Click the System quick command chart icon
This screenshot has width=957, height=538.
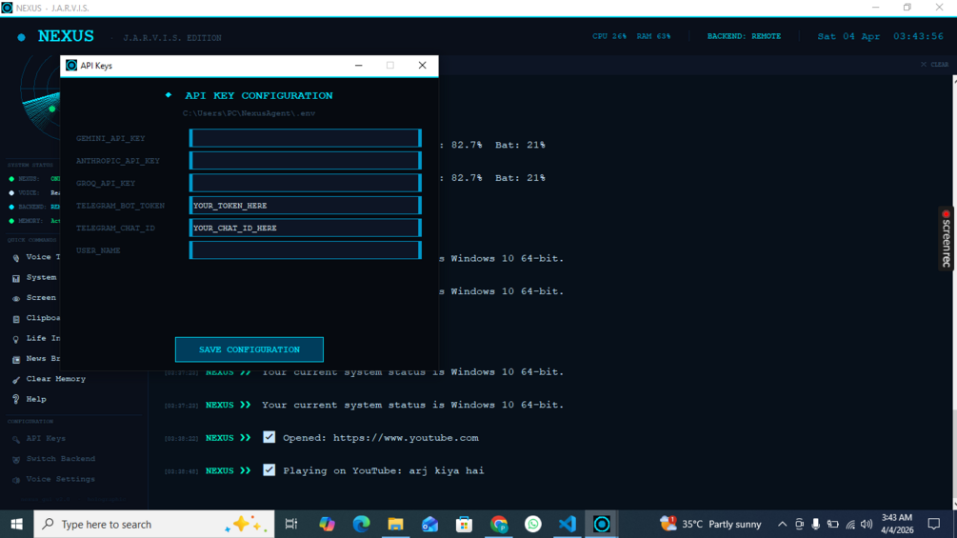click(16, 278)
